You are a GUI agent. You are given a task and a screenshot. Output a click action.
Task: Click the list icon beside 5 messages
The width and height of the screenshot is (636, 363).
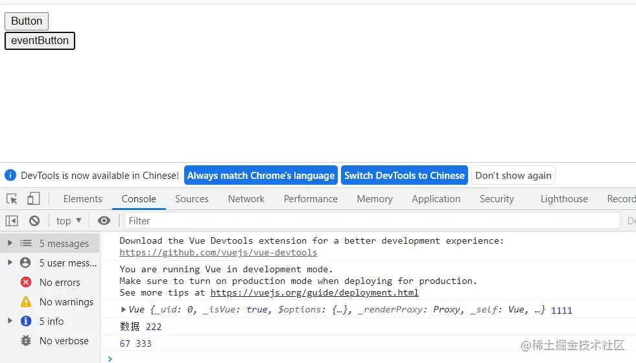(25, 243)
